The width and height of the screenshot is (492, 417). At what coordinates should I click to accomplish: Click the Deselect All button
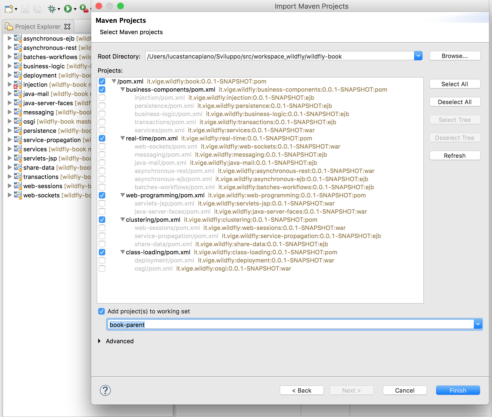[455, 102]
